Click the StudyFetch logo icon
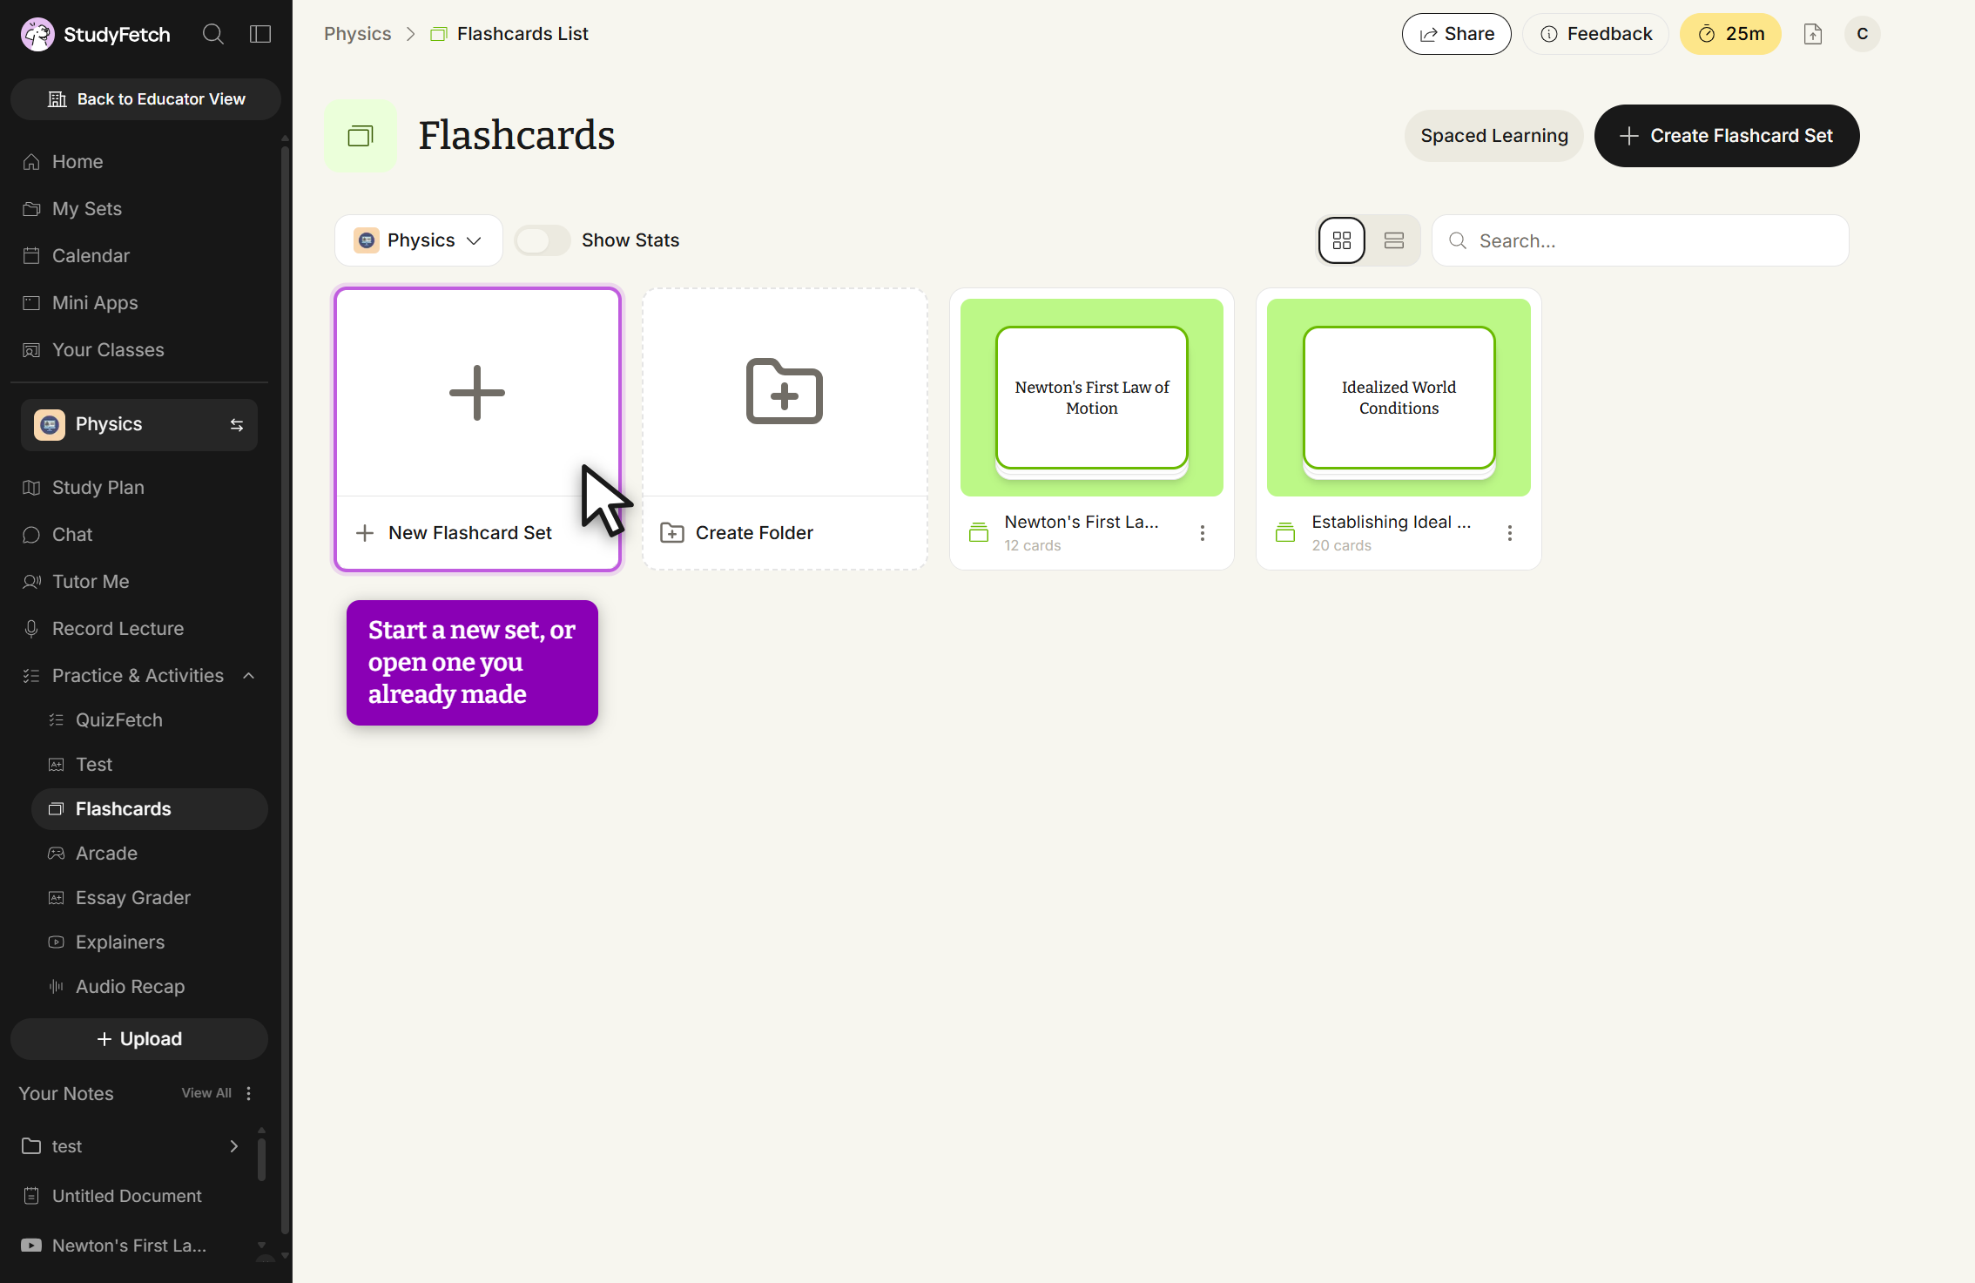1975x1283 pixels. click(x=37, y=34)
